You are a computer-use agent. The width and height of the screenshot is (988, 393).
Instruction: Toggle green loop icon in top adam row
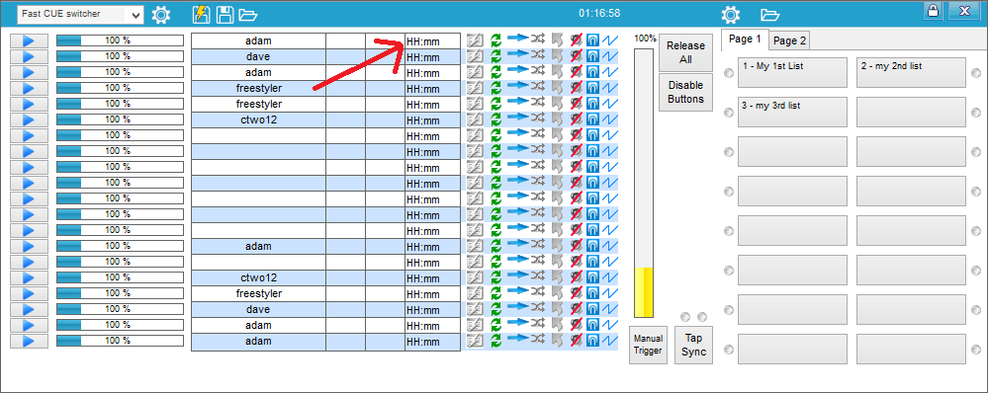(x=495, y=40)
